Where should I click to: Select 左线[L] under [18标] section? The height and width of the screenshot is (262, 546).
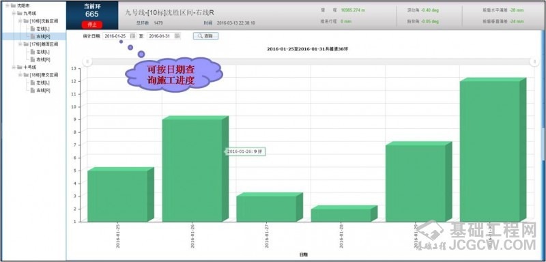43,83
